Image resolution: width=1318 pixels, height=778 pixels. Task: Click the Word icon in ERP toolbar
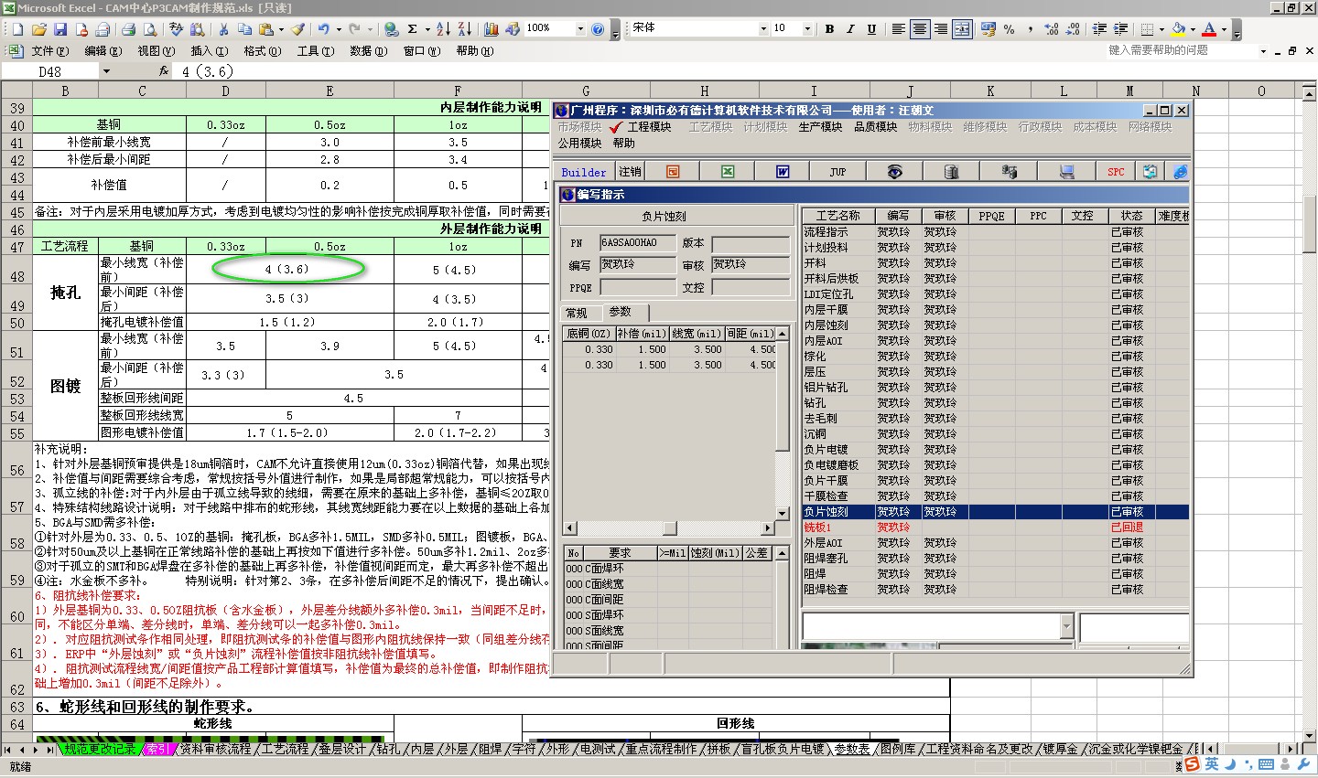click(783, 172)
